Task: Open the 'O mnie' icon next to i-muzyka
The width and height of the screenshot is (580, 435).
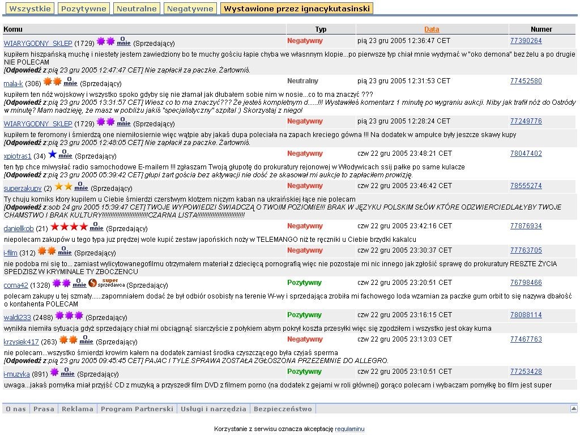Action: (67, 373)
